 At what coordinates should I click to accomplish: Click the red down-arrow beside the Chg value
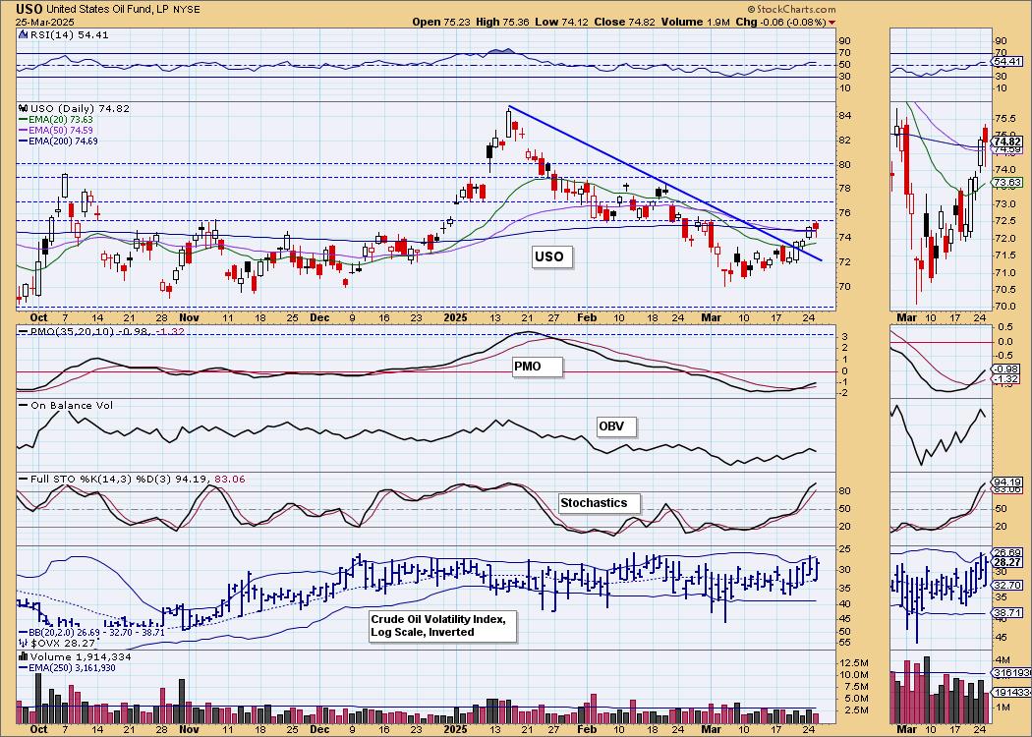pyautogui.click(x=832, y=22)
